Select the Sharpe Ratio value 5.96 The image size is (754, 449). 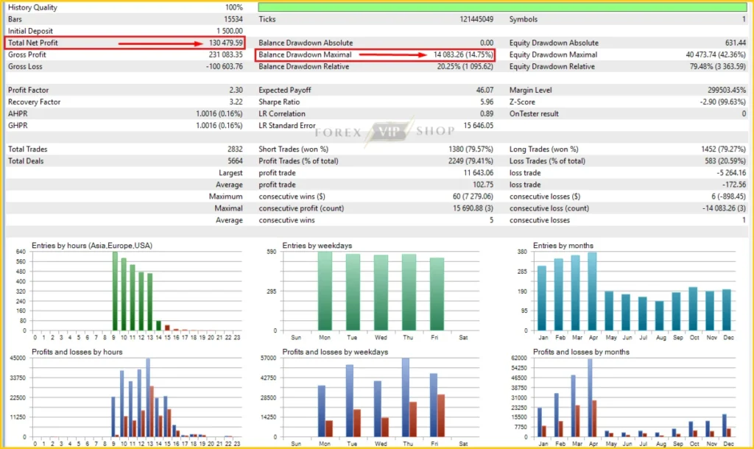coord(486,102)
